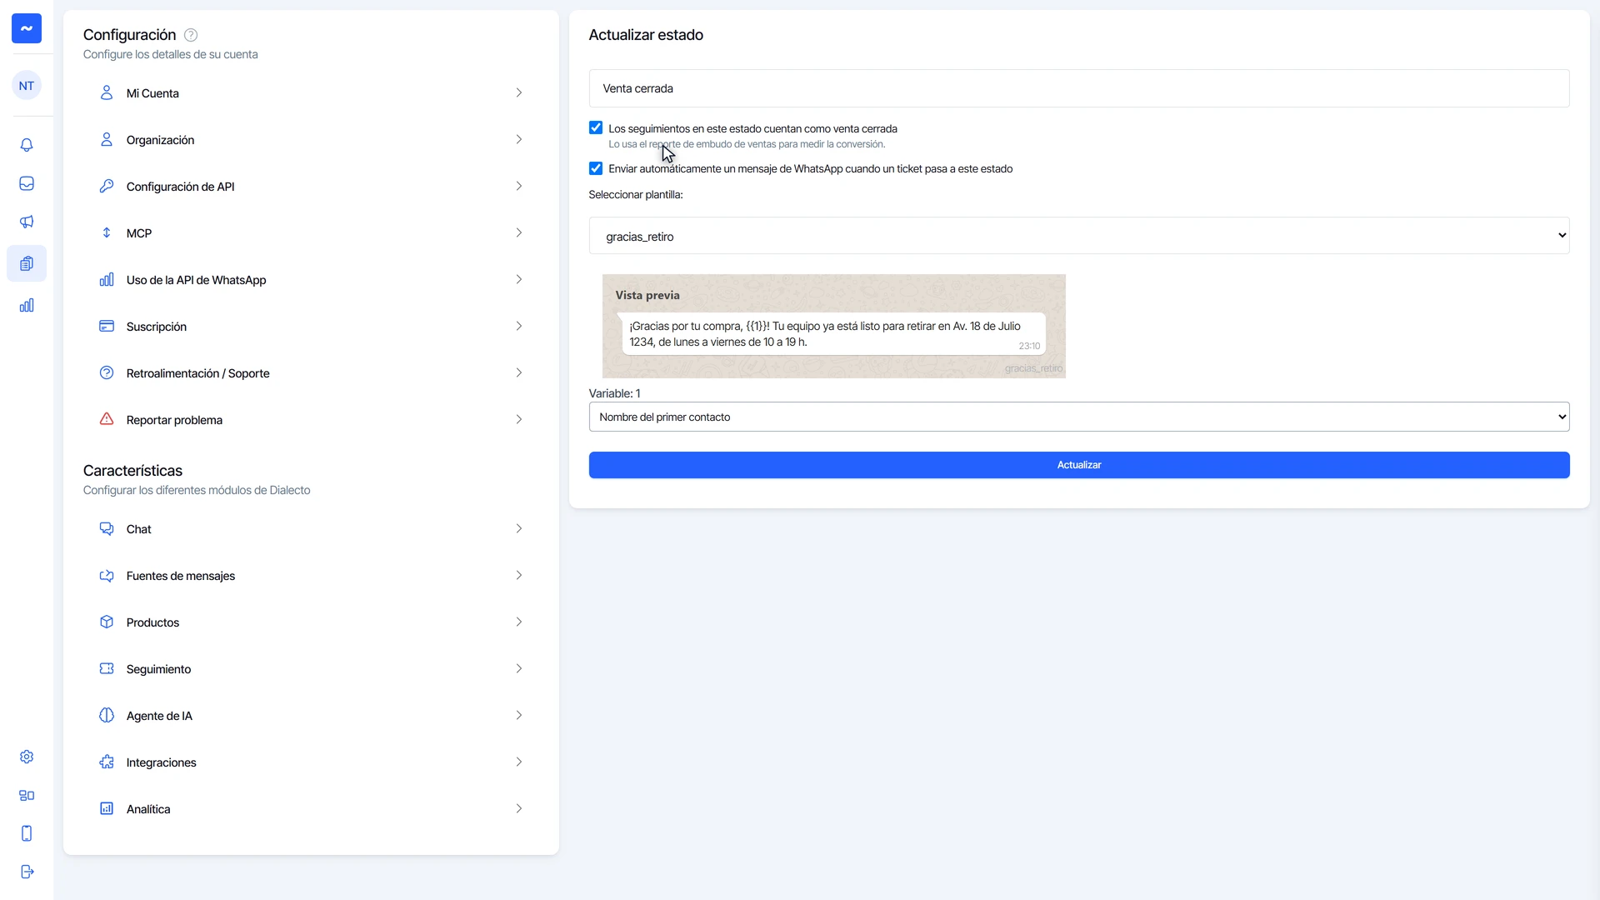Open Fuentes de mensajes section

pos(311,576)
